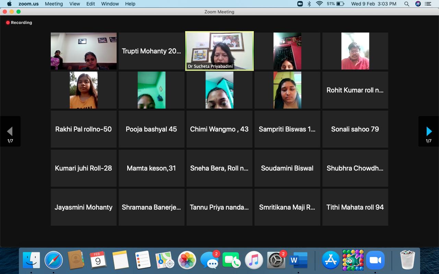The width and height of the screenshot is (439, 274).
Task: Open Microsoft Word from the dock
Action: tap(298, 260)
